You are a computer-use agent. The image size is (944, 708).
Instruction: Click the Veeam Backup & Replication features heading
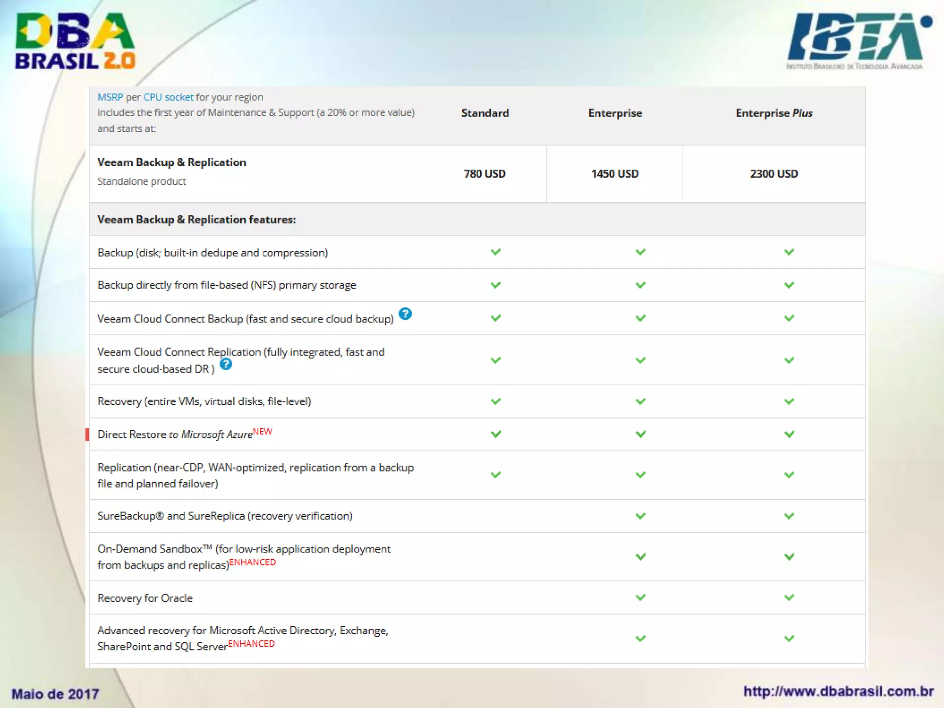click(196, 219)
